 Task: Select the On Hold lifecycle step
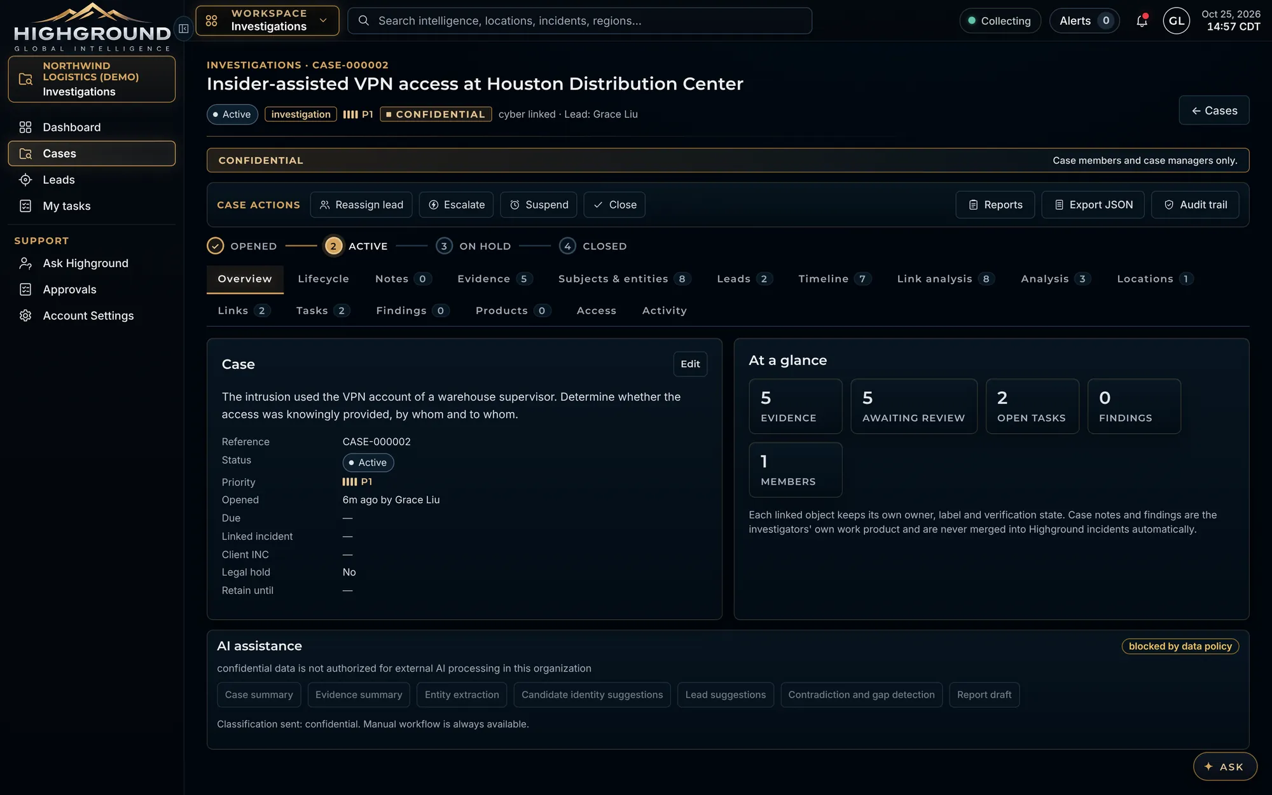click(x=474, y=246)
